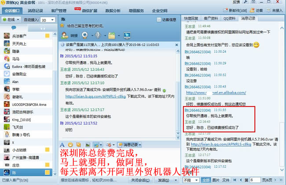Click the send picture icon
The width and height of the screenshot is (286, 185).
coord(88,145)
